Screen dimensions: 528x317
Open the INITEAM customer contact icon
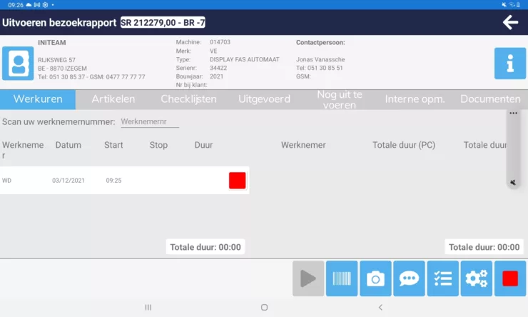[x=18, y=64]
